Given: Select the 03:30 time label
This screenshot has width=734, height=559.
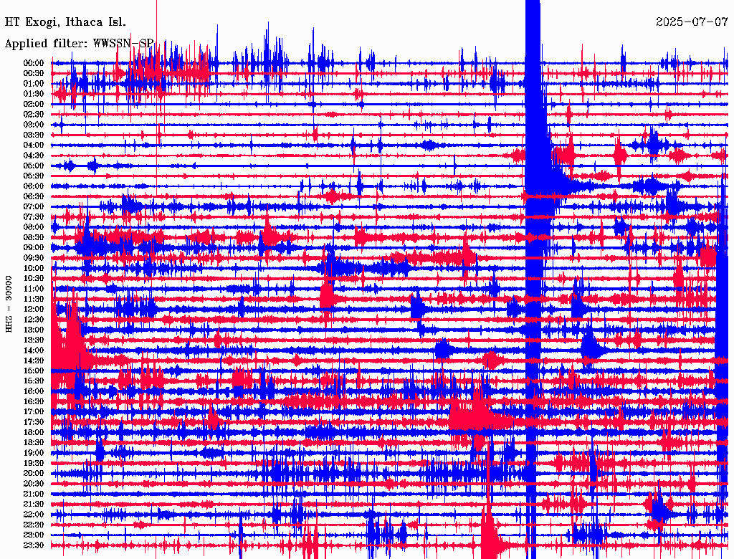Looking at the screenshot, I should (34, 135).
